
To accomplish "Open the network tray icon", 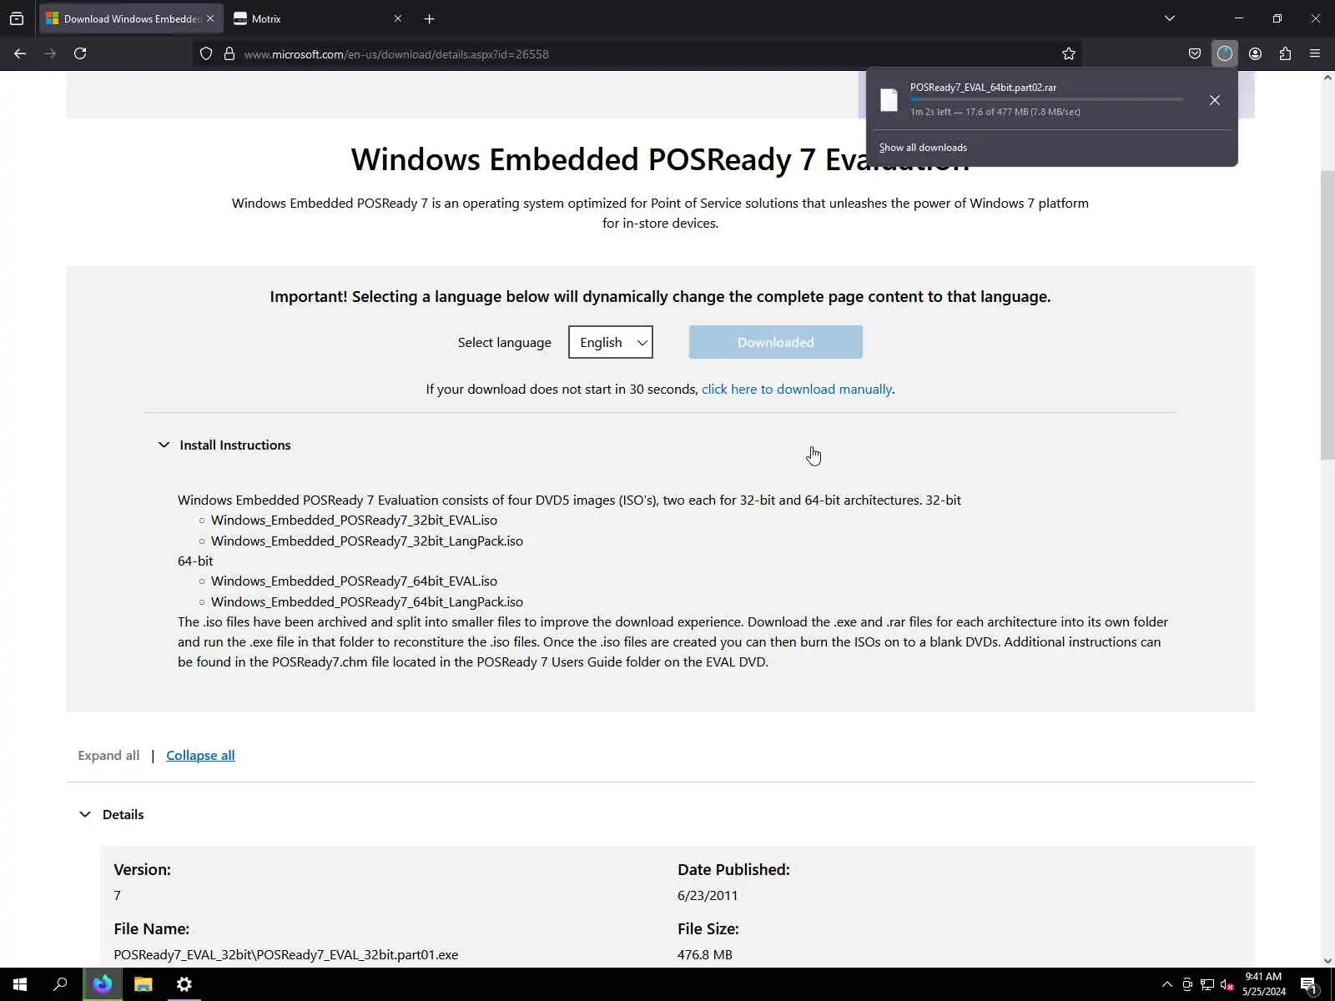I will [1207, 984].
